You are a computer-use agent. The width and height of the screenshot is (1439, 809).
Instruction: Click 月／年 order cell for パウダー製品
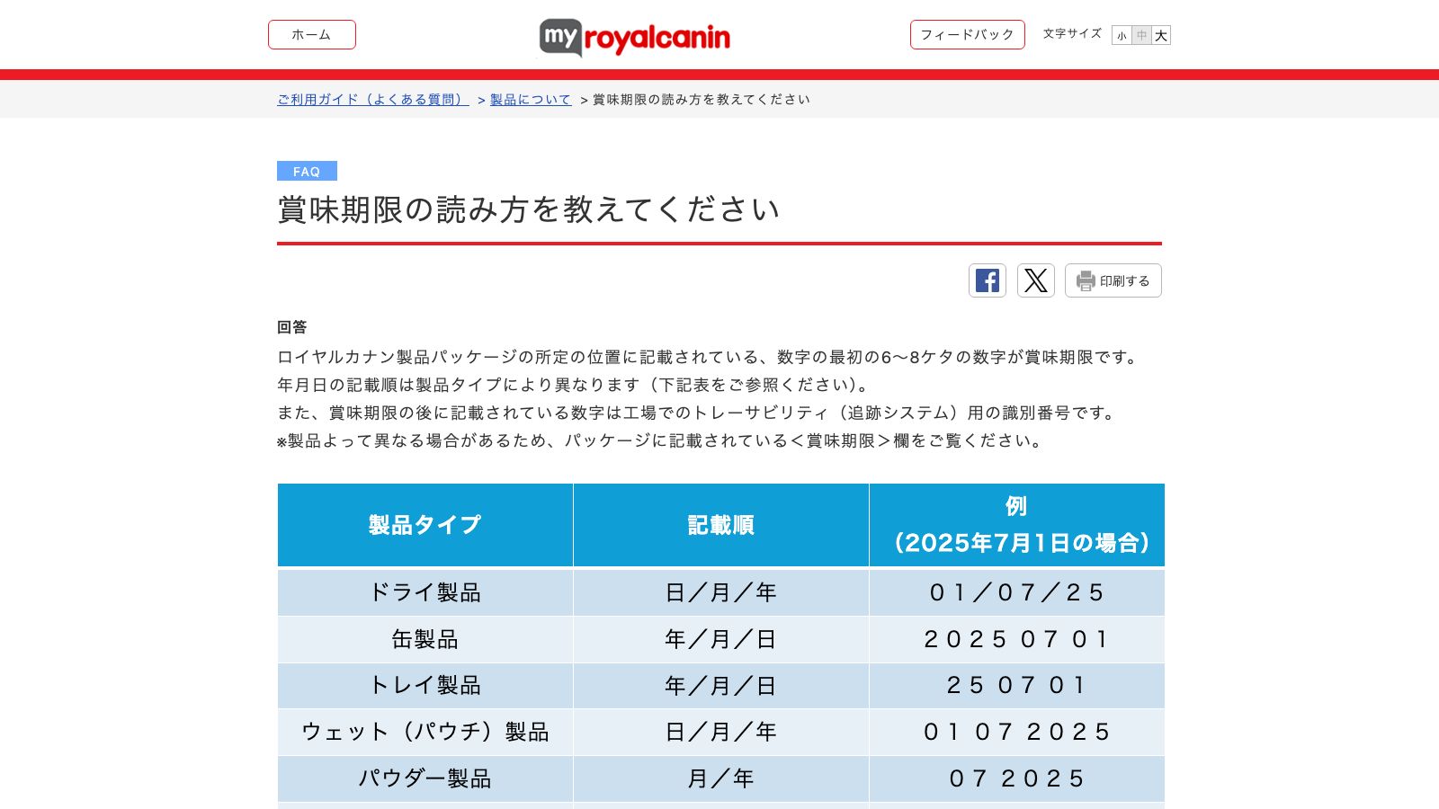point(720,779)
